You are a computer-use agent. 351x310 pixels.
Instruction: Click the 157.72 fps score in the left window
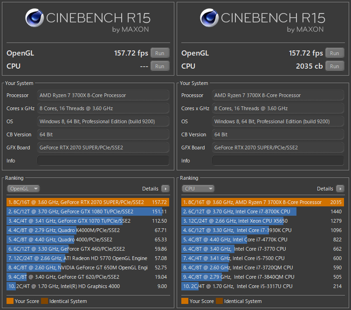[131, 53]
